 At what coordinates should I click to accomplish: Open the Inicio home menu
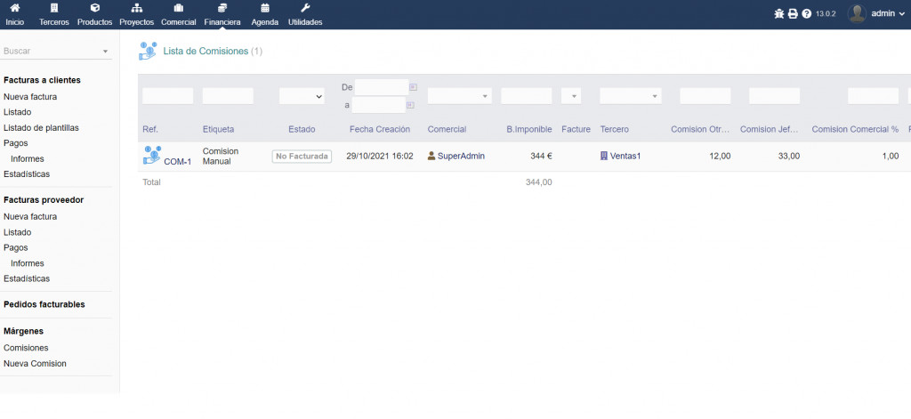tap(15, 14)
